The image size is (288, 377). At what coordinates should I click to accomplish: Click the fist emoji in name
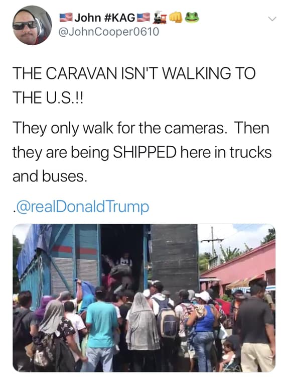(176, 17)
